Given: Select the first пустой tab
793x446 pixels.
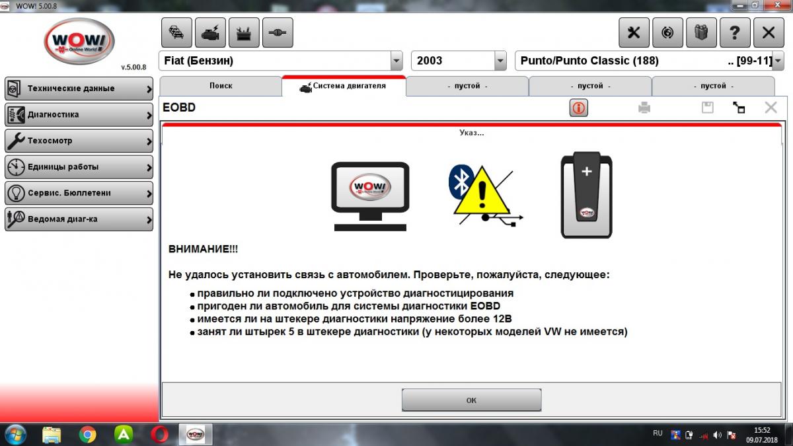Looking at the screenshot, I should tap(467, 86).
